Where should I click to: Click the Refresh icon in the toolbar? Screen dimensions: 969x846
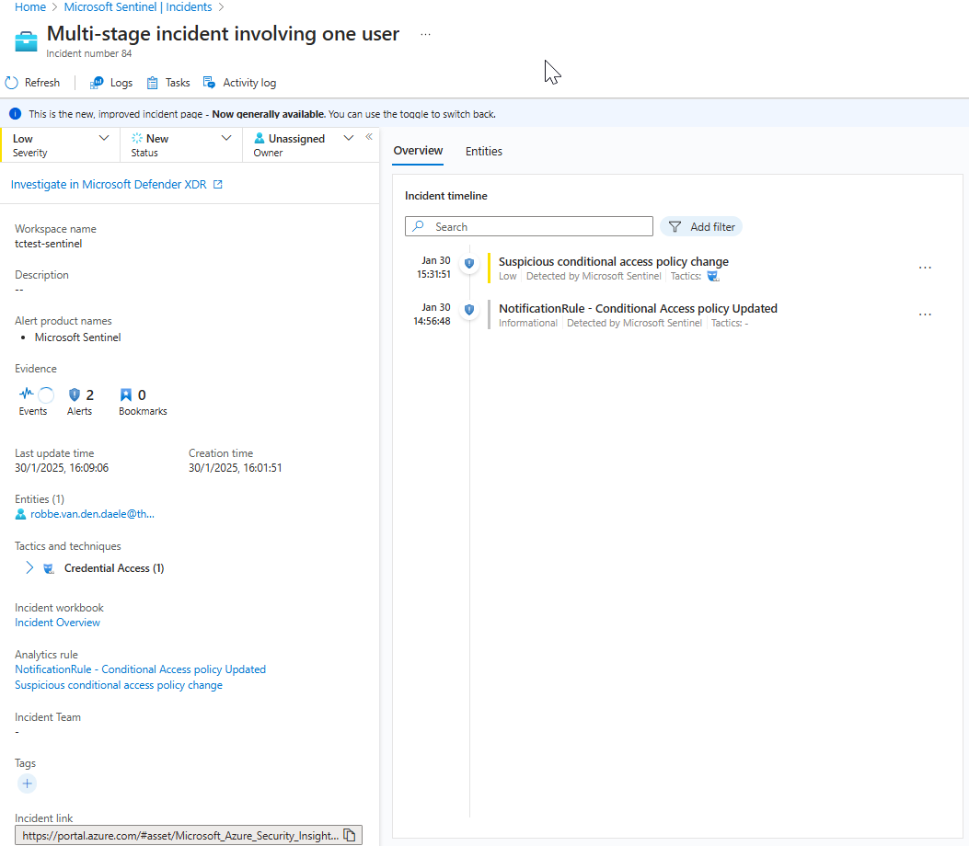pyautogui.click(x=12, y=83)
